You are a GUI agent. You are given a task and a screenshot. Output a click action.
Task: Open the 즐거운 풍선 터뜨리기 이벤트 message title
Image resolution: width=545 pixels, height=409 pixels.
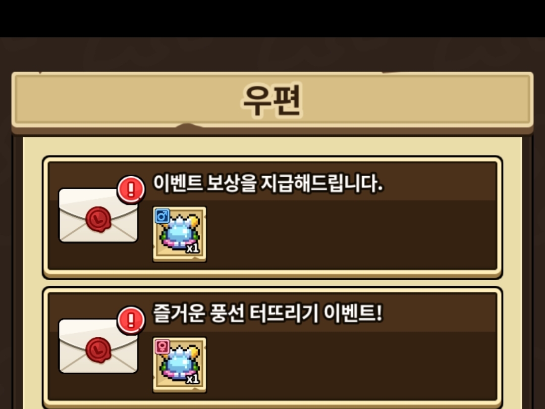[x=267, y=314]
